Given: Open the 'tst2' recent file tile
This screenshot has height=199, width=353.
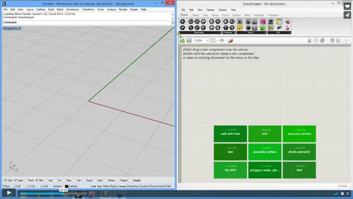Looking at the screenshot, I should 265,134.
